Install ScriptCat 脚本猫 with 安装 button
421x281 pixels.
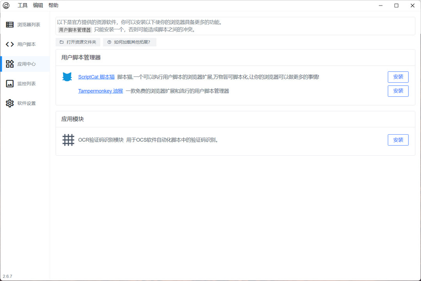398,77
